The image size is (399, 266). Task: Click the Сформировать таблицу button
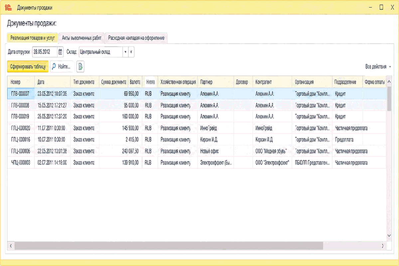28,66
